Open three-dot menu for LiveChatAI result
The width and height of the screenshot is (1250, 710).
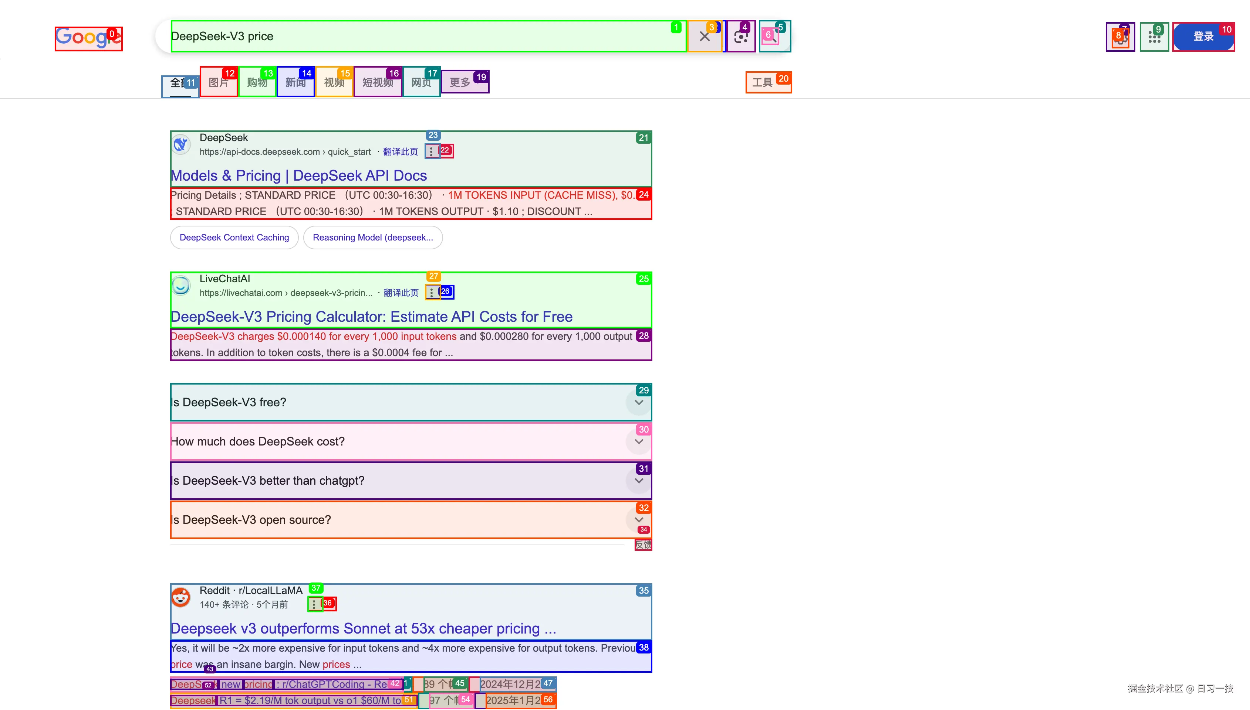coord(432,293)
